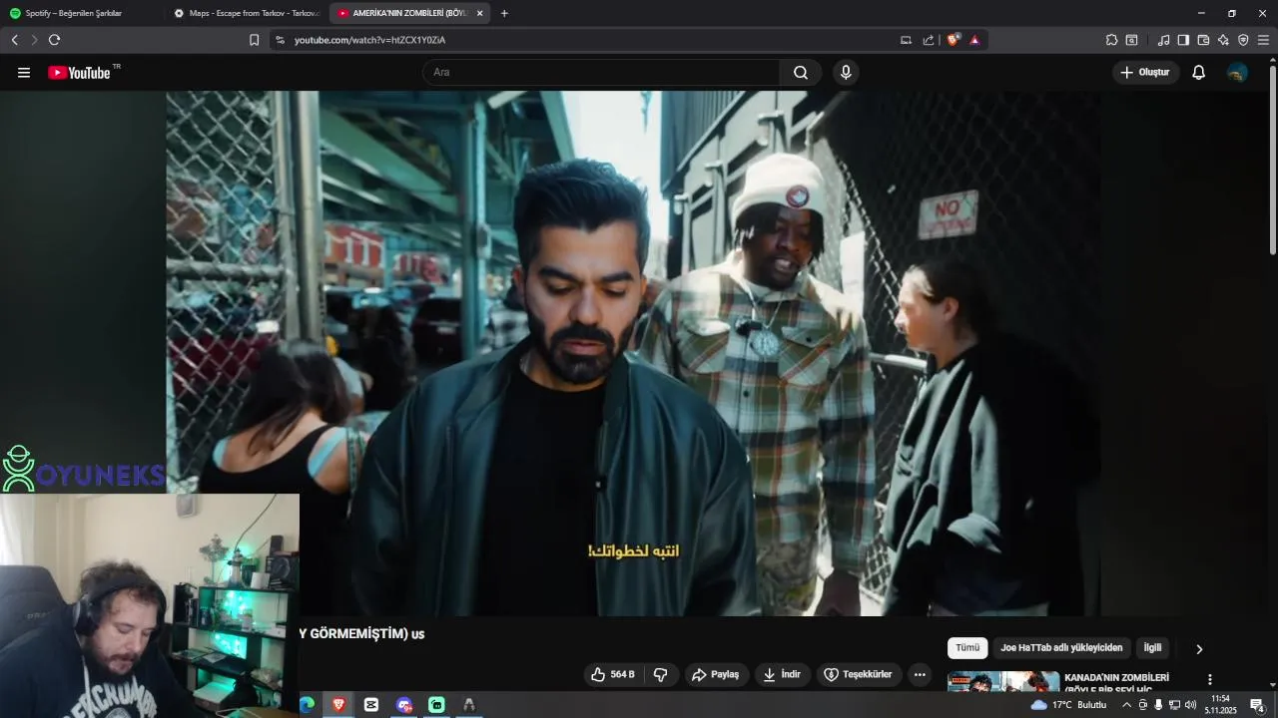
Task: Open the browser main menu icon
Action: pos(1263,40)
